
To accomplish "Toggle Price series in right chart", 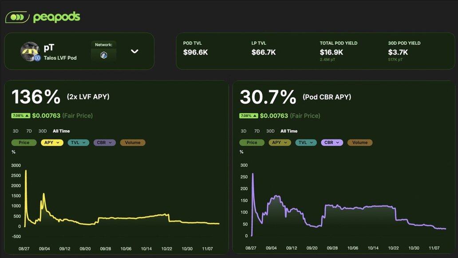I will coord(252,143).
